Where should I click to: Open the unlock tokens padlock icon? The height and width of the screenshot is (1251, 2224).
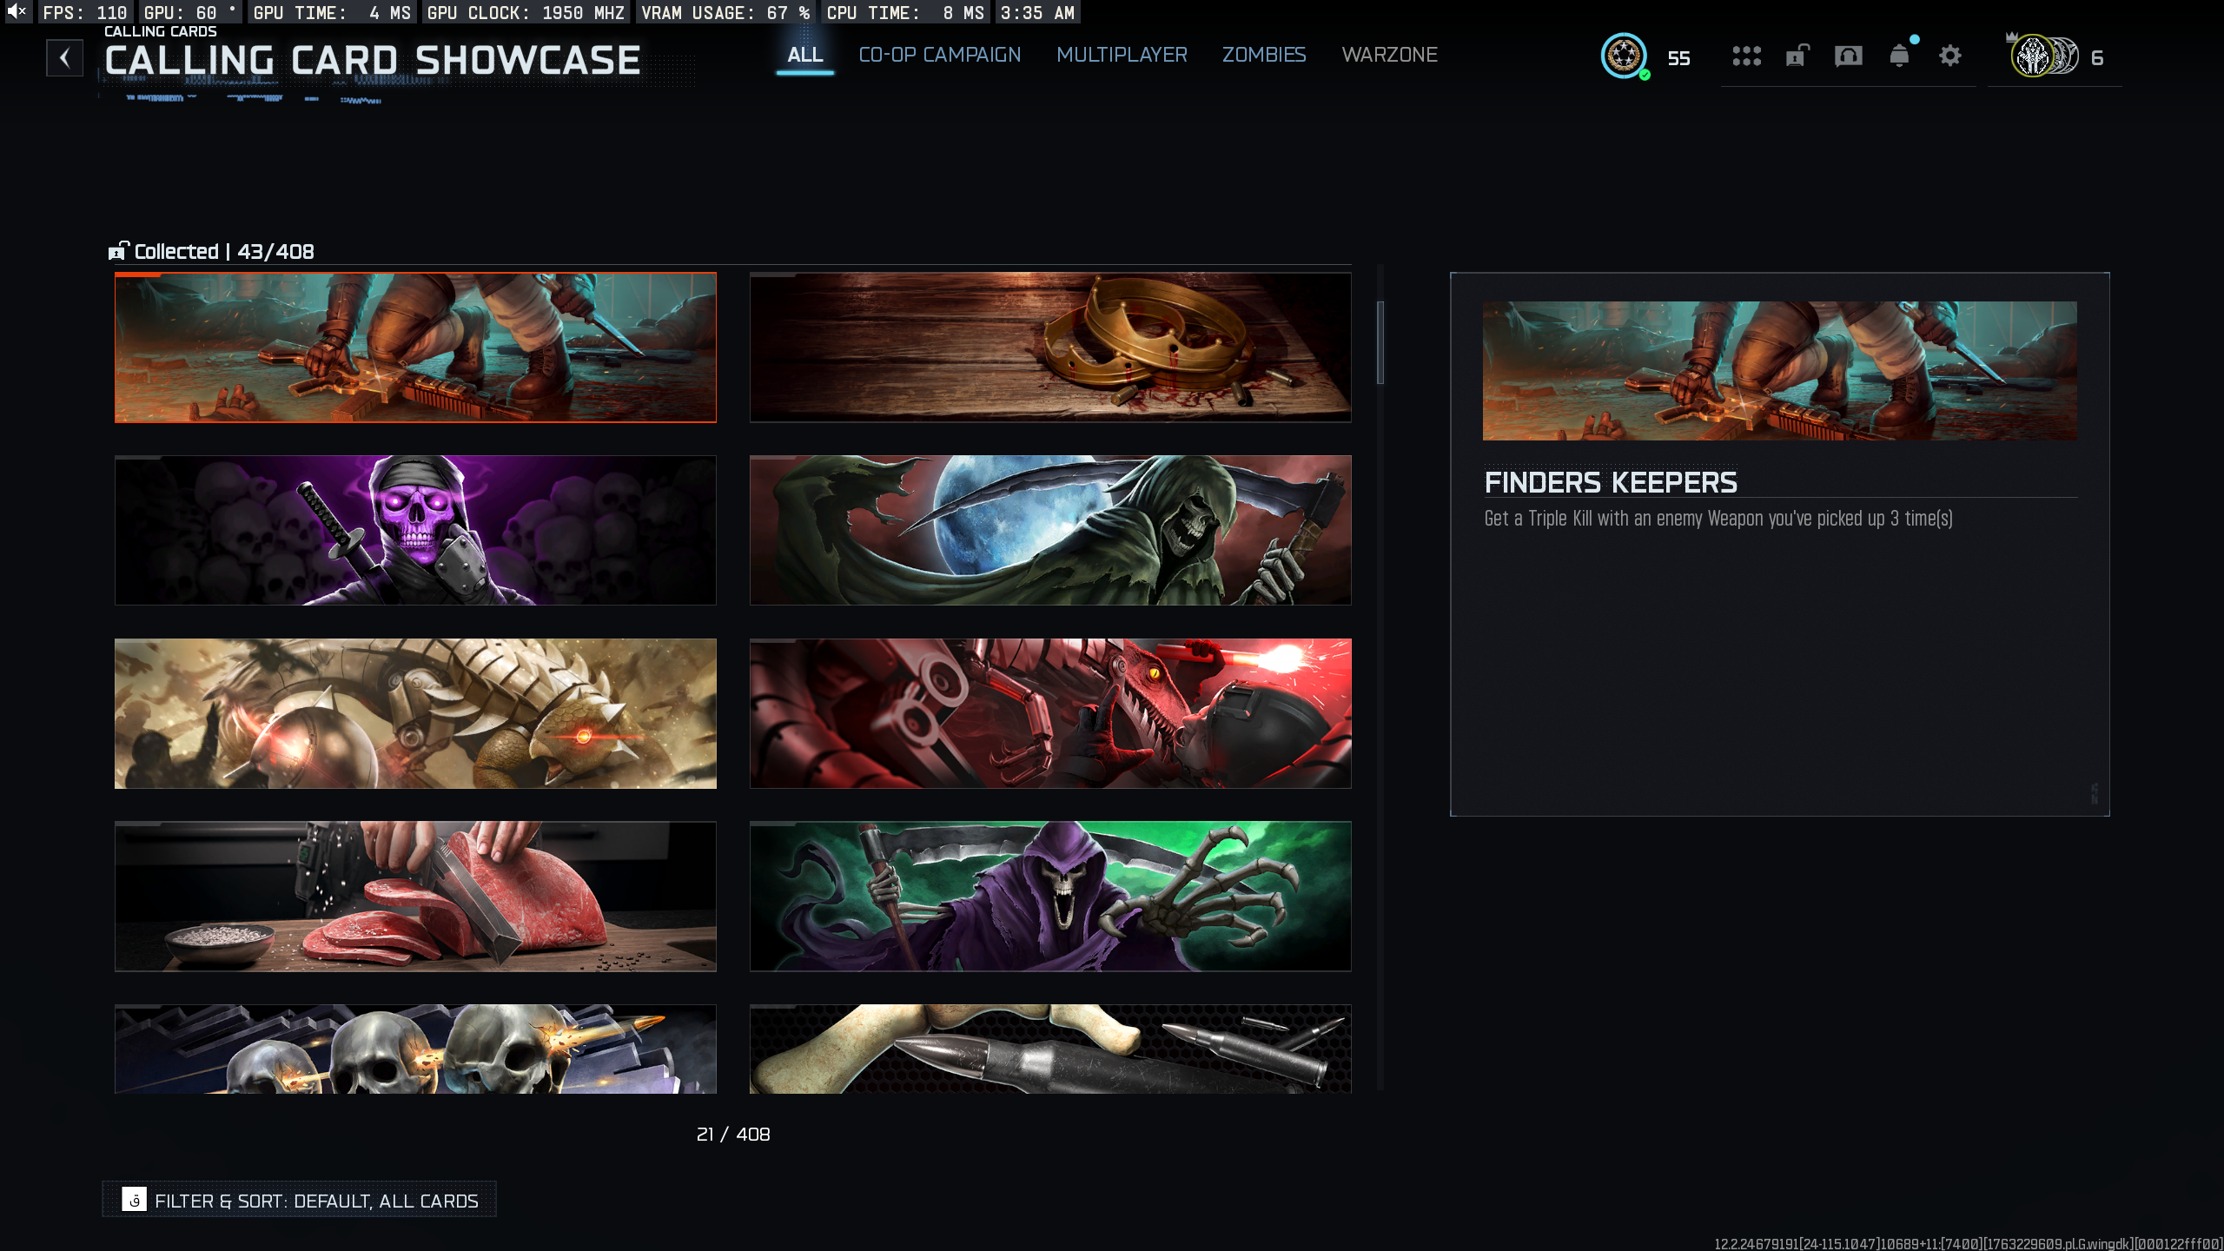click(x=1797, y=56)
